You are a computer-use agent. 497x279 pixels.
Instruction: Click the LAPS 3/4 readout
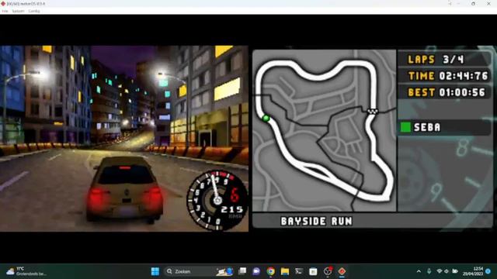click(436, 60)
